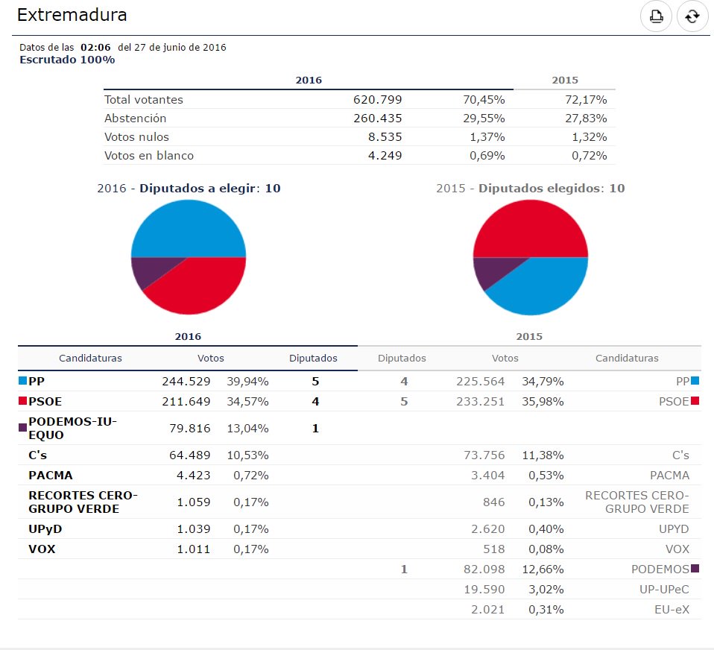This screenshot has height=650, width=714.
Task: Click the 'PODEMOS-IU-EQUO' party name
Action: 72,428
